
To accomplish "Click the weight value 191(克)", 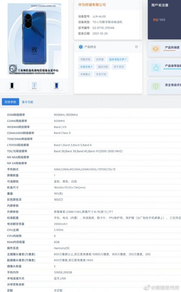I will [58, 193].
